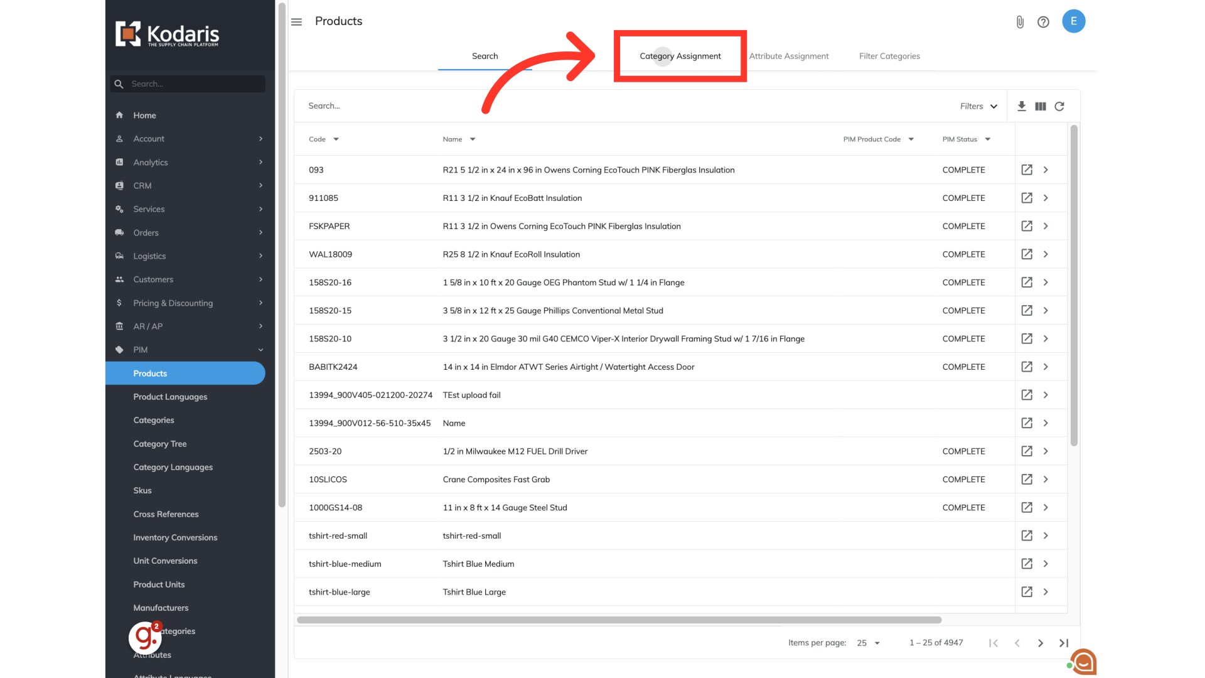1205x678 pixels.
Task: Switch to Category Assignment tab
Action: (680, 56)
